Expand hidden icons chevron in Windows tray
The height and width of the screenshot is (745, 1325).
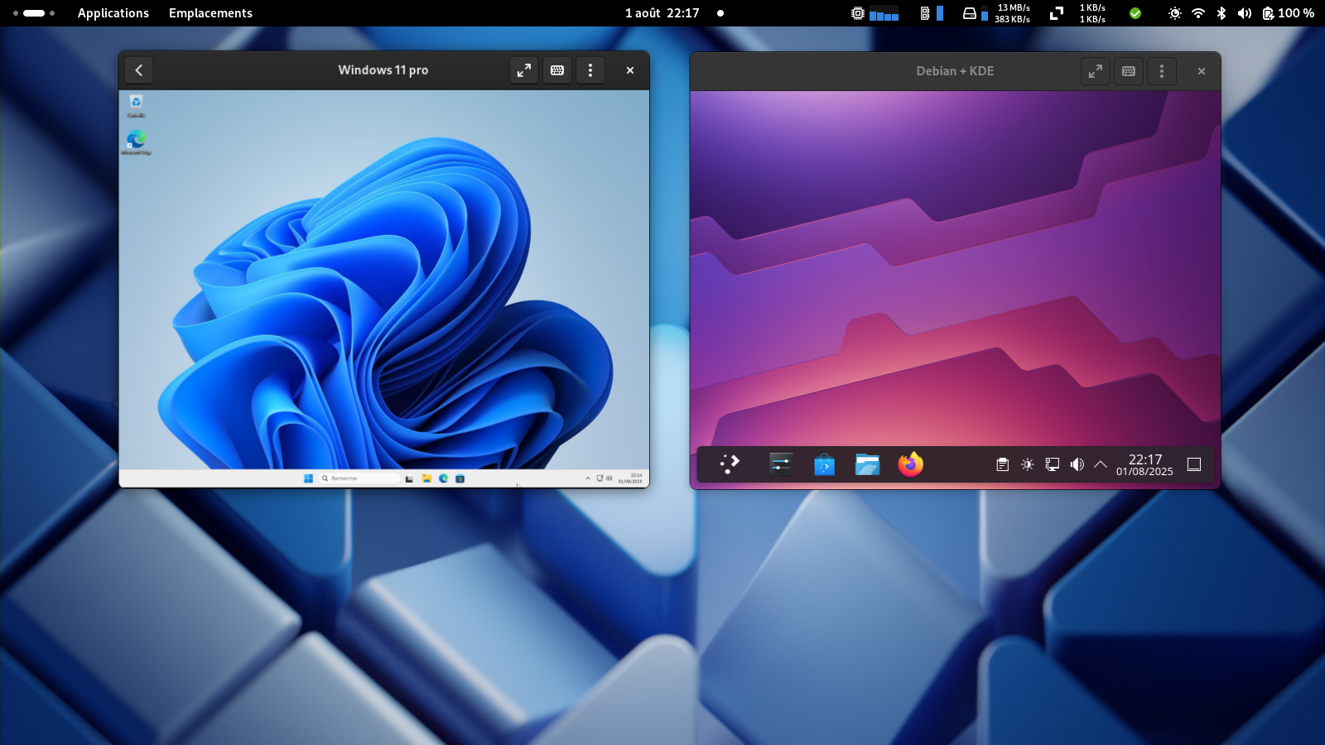click(x=588, y=478)
